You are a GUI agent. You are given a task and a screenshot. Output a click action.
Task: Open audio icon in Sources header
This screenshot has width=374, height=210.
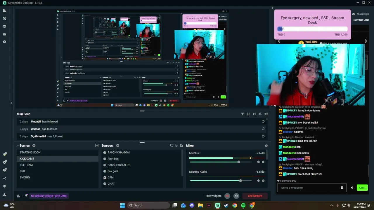[176, 146]
